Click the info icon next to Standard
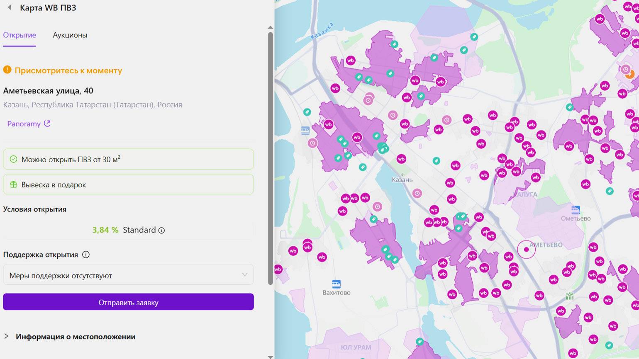The image size is (639, 359). (162, 230)
